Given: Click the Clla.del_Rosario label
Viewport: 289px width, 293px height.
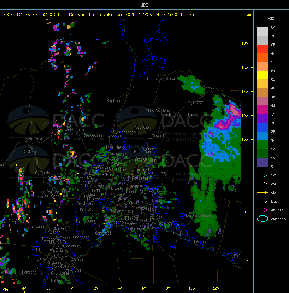Looking at the screenshot, I should coord(164,79).
